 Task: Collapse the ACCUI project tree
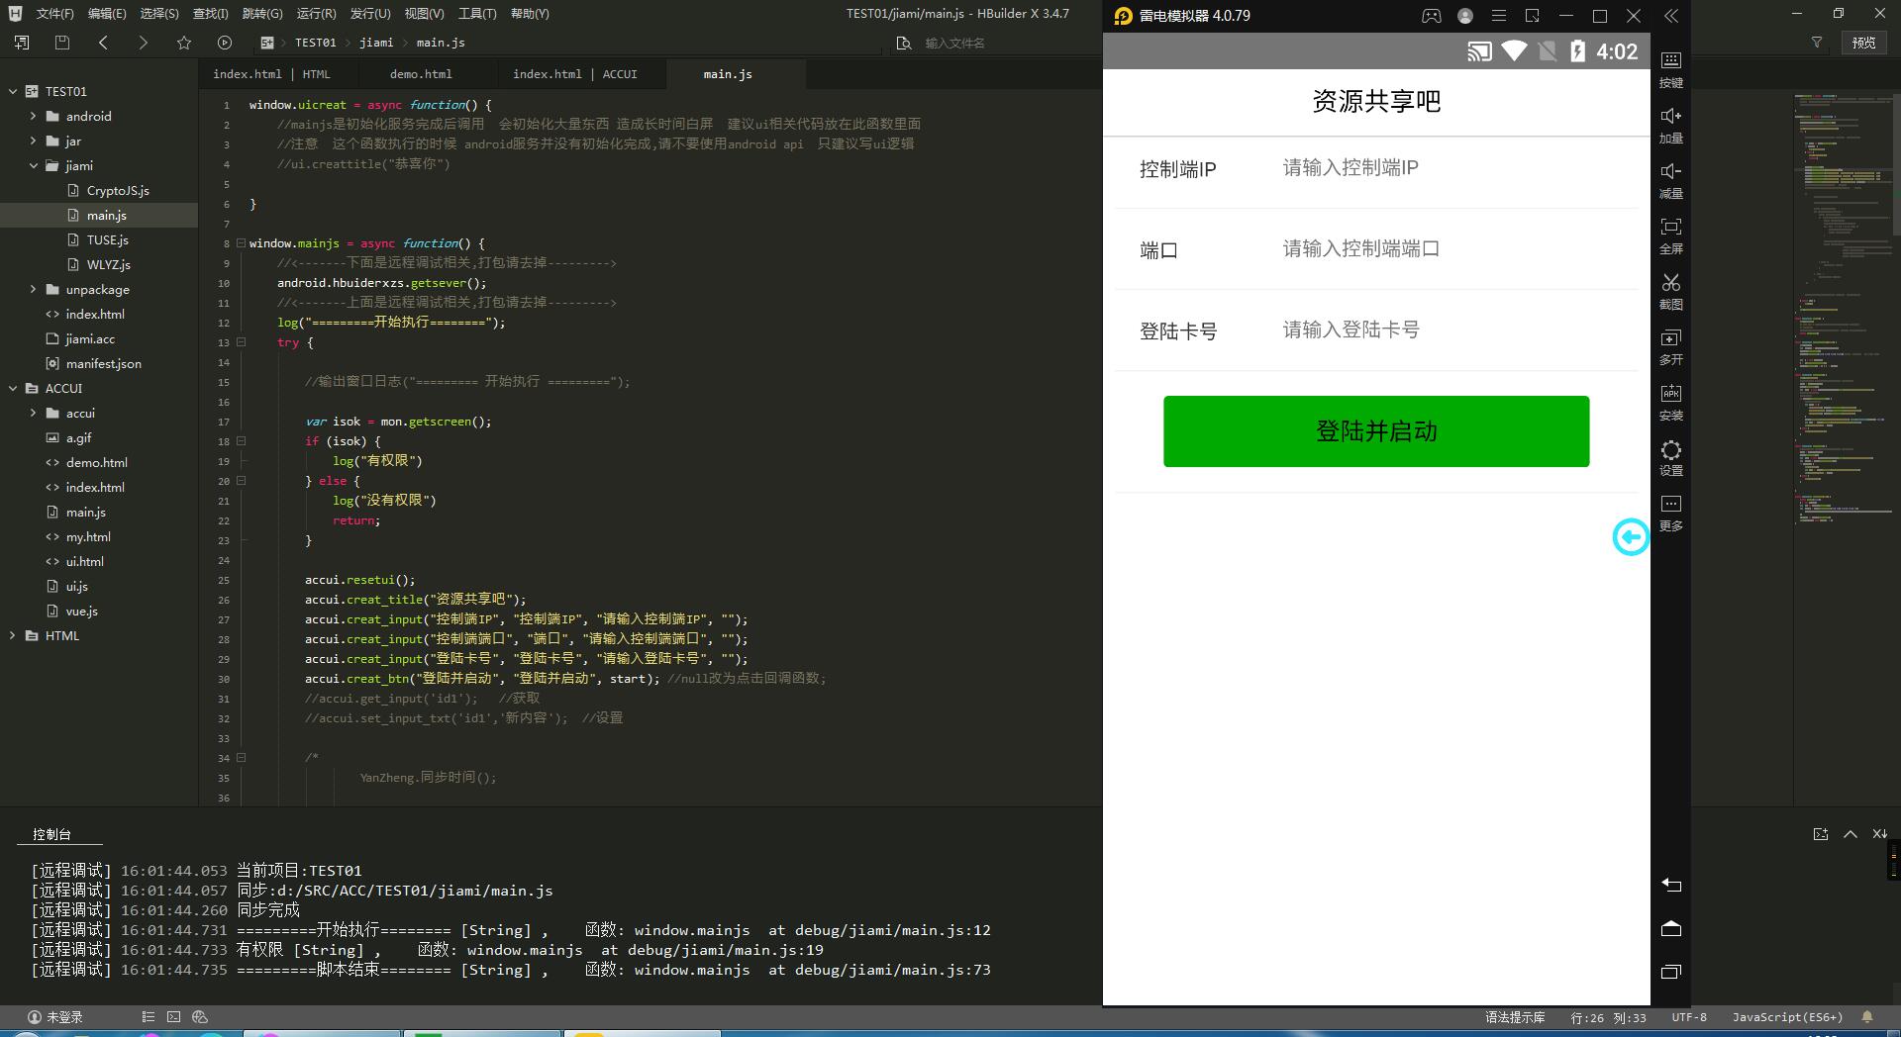pos(13,388)
